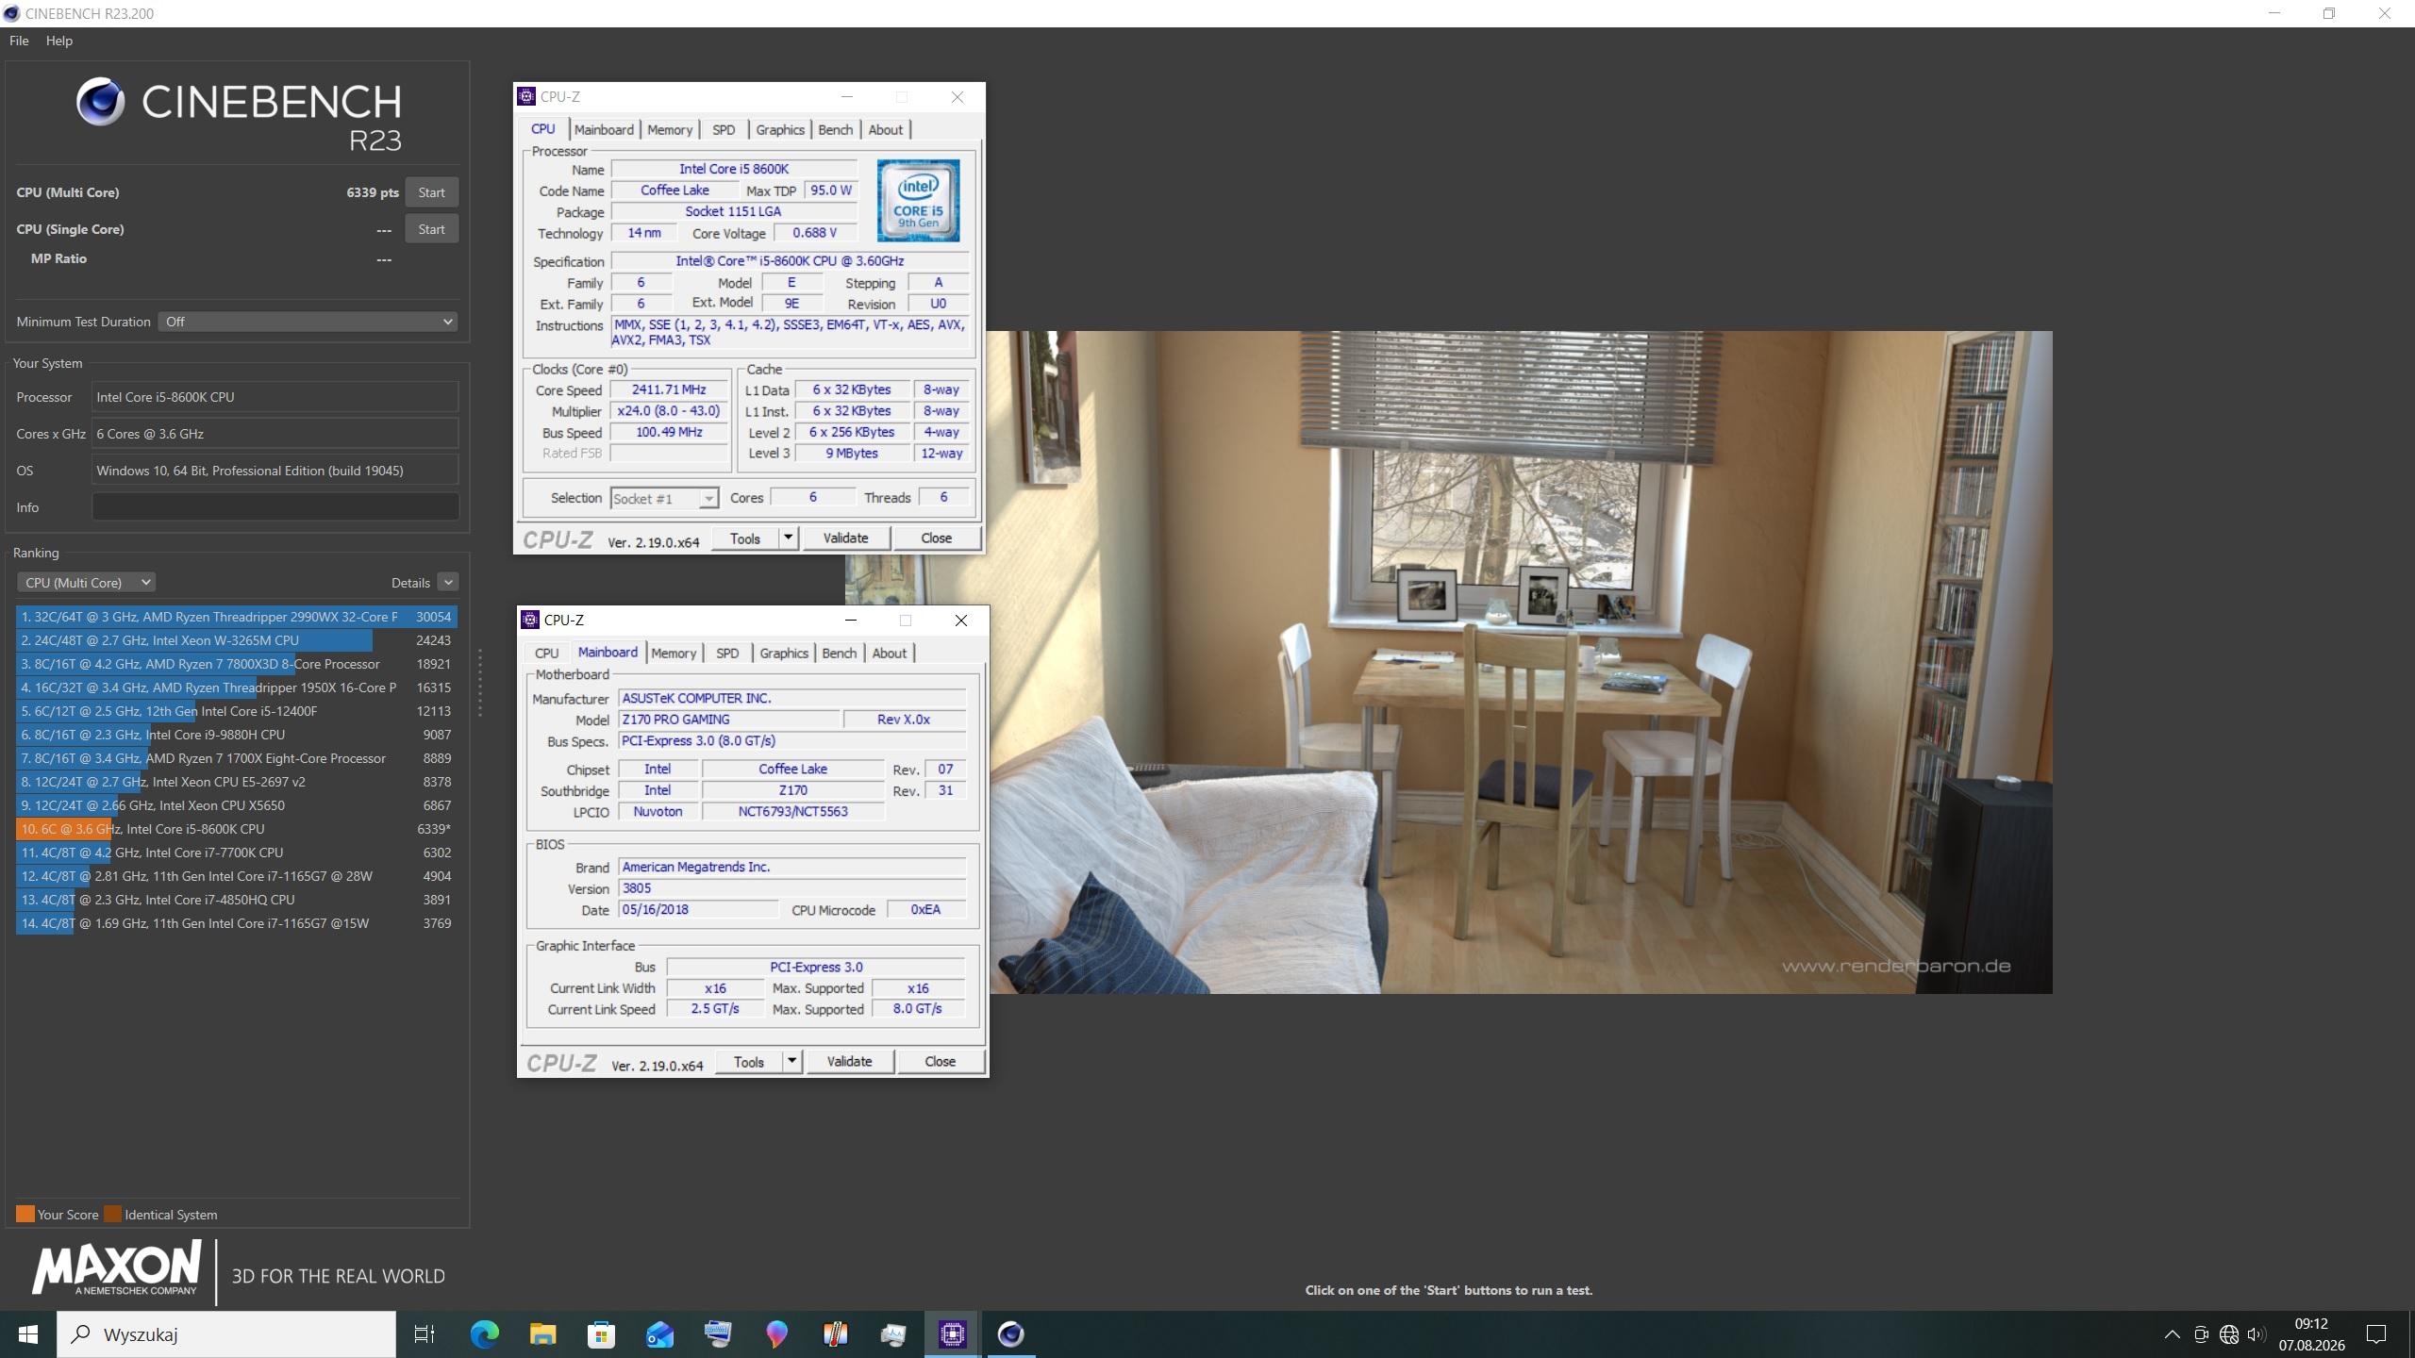This screenshot has height=1358, width=2415.
Task: Open the Graphics tab in the top CPU-Z window
Action: pyautogui.click(x=780, y=130)
